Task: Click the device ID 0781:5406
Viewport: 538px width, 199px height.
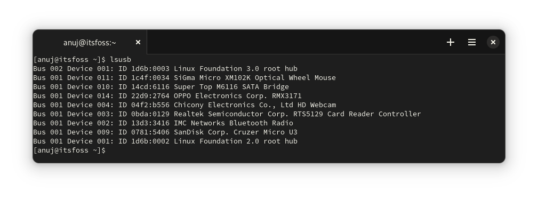Action: click(x=150, y=132)
